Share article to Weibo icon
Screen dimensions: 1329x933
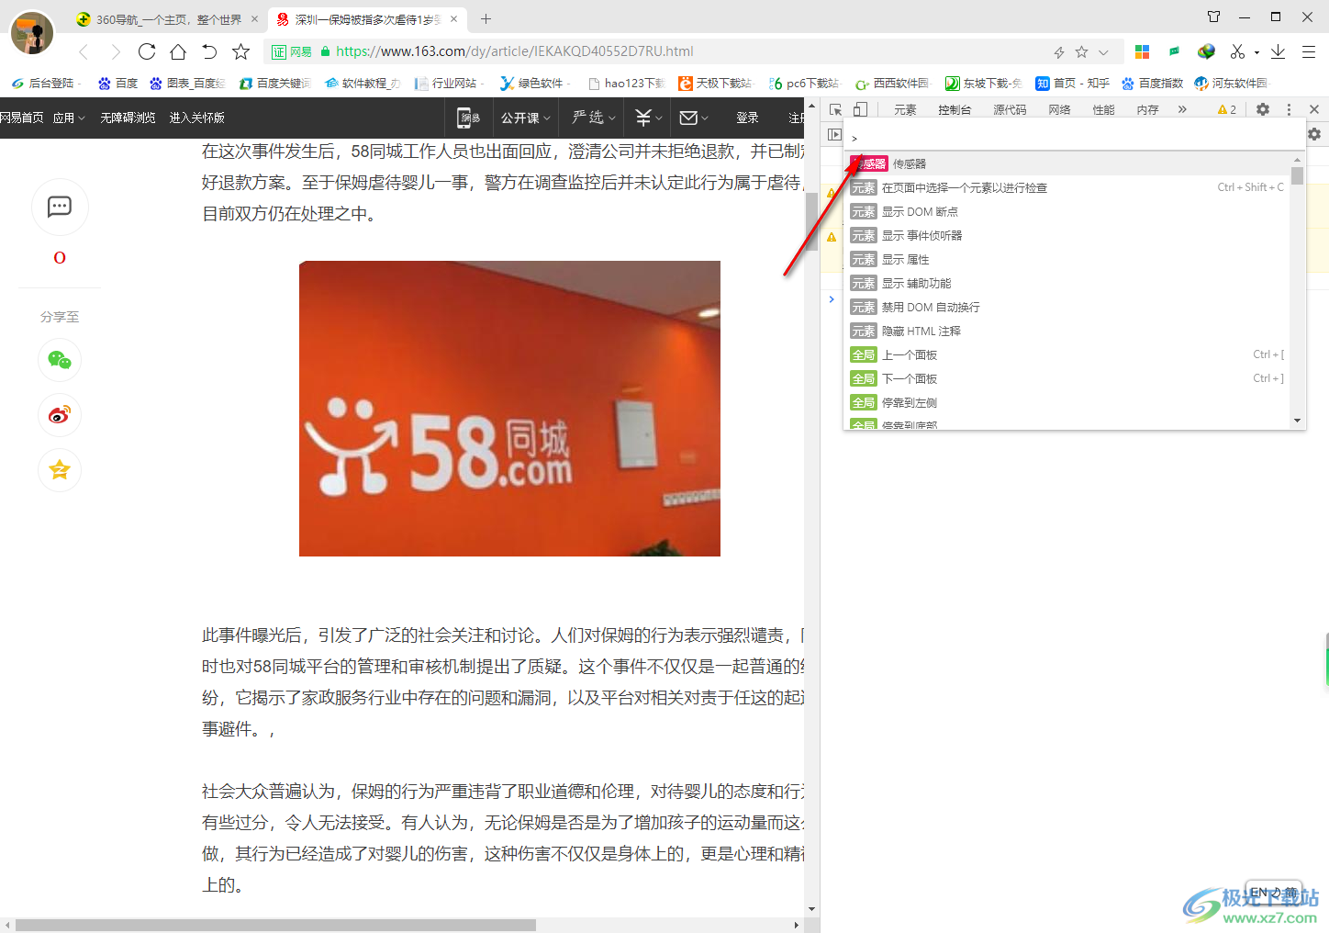60,415
